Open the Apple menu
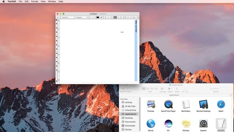Image resolution: width=234 pixels, height=132 pixels. click(4, 1)
